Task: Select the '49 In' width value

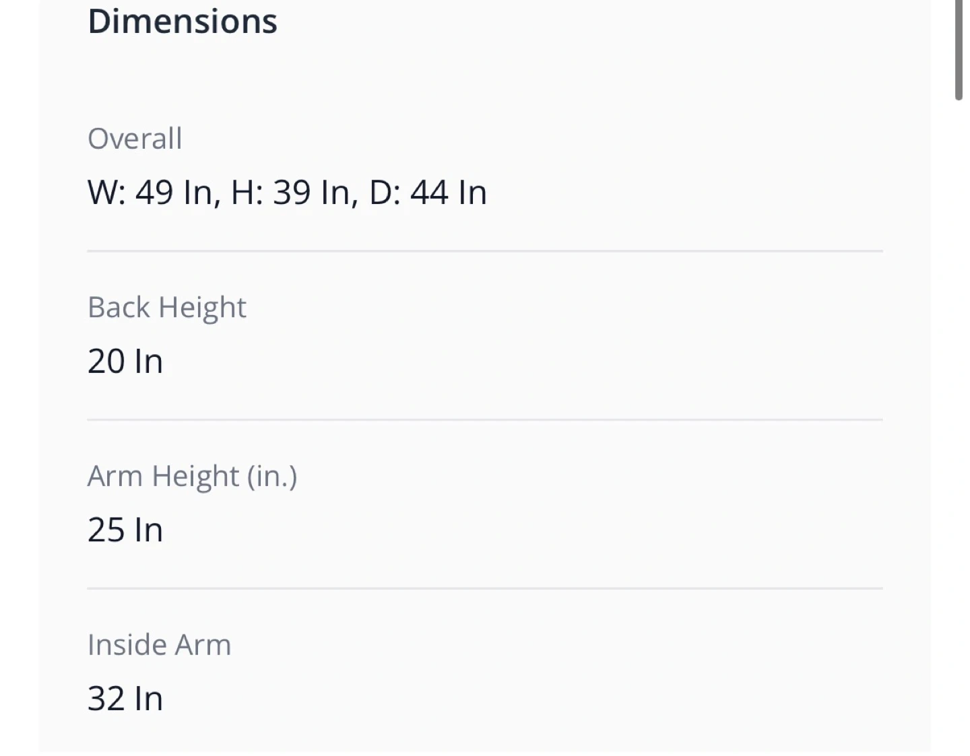Action: 174,193
